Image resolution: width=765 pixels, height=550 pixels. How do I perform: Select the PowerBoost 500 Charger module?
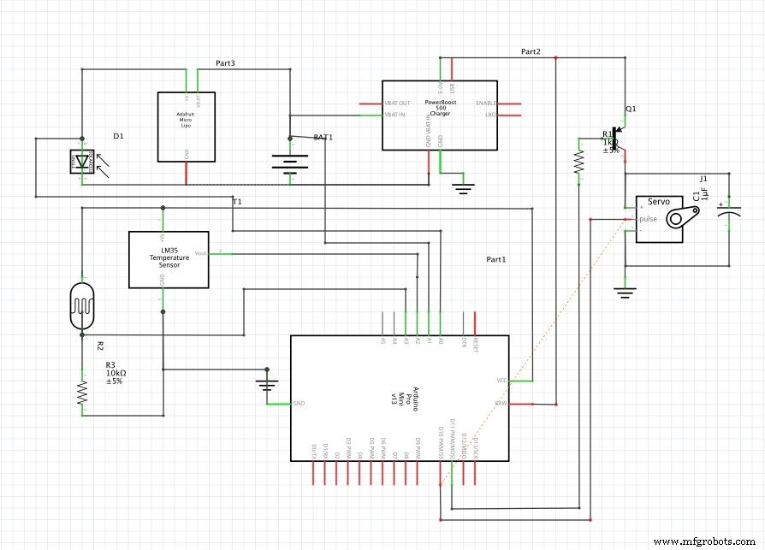coord(439,107)
